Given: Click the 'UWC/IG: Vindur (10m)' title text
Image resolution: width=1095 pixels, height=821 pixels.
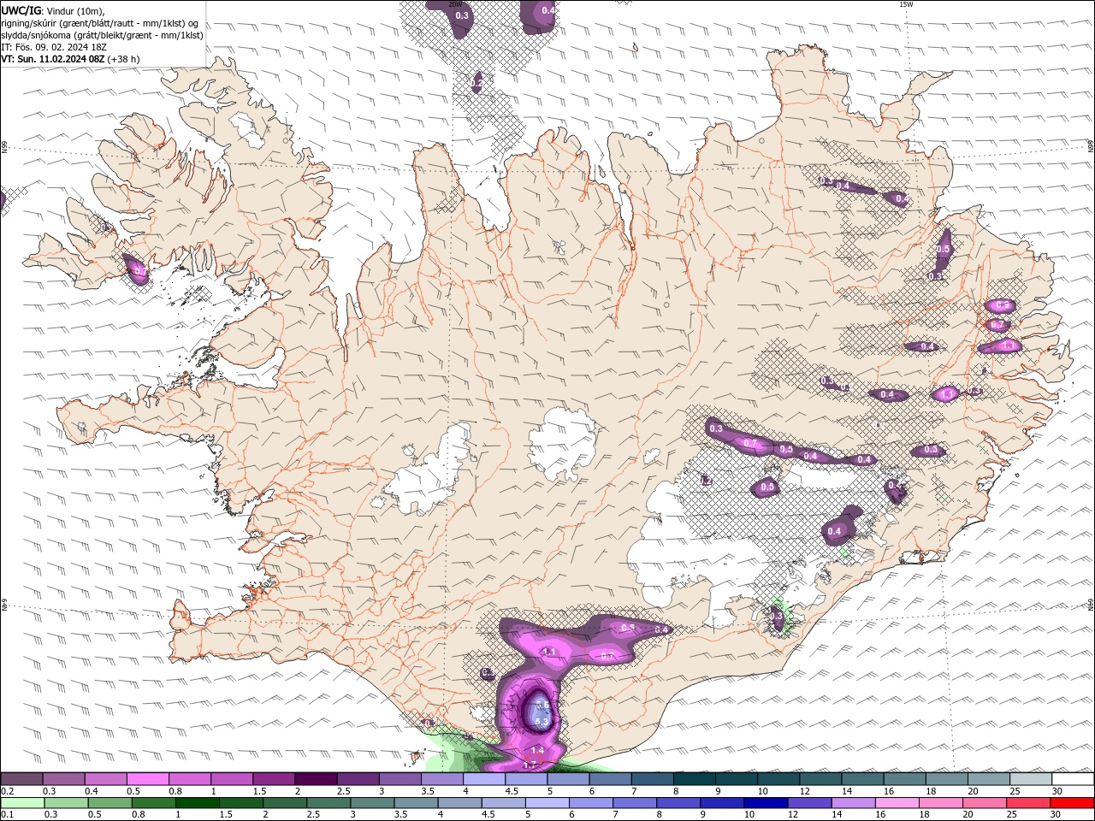Looking at the screenshot, I should [x=53, y=10].
